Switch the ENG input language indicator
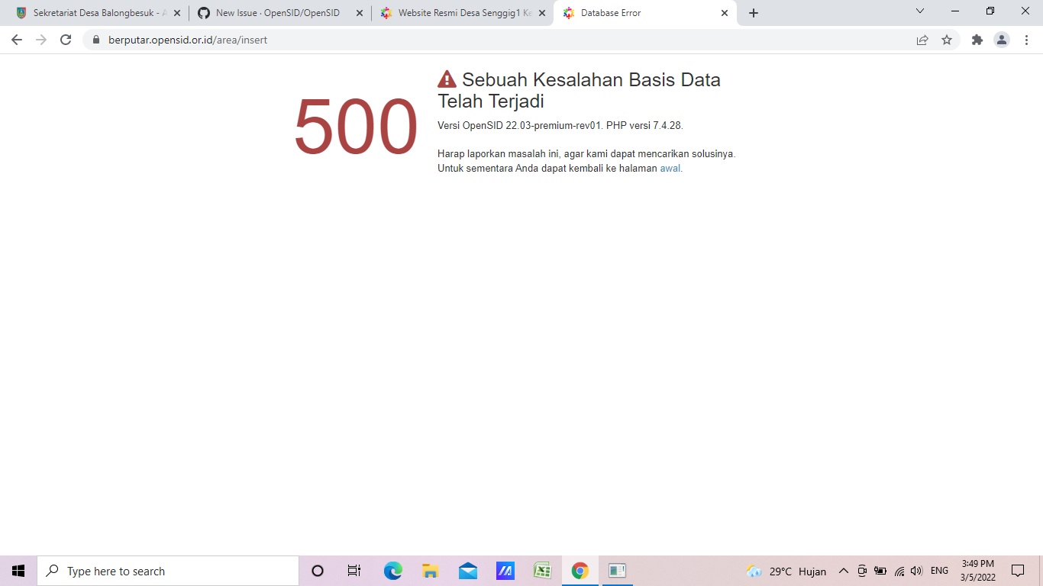1043x586 pixels. (x=939, y=571)
